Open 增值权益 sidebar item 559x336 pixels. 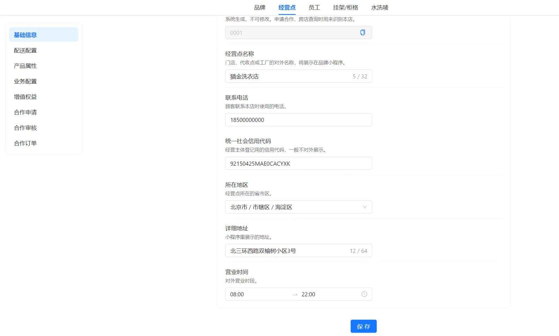44,97
